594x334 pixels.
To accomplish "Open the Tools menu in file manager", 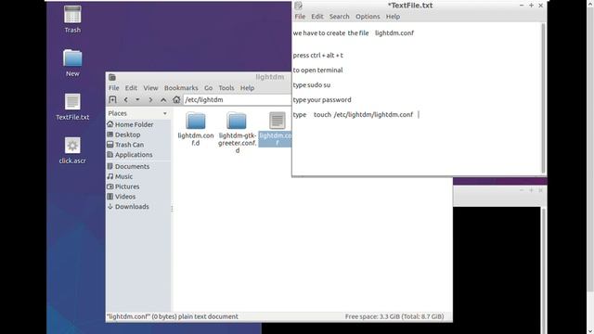I will point(226,88).
